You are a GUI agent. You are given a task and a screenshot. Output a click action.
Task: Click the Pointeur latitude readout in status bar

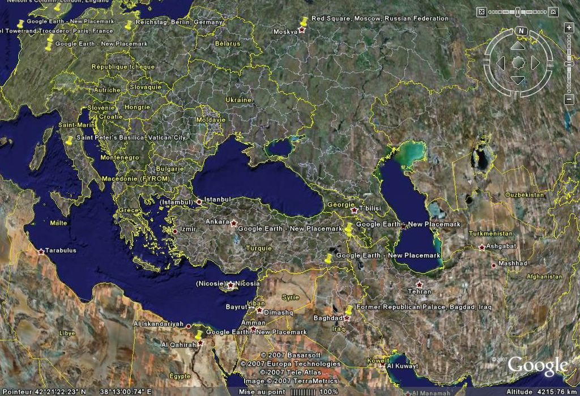pyautogui.click(x=44, y=391)
